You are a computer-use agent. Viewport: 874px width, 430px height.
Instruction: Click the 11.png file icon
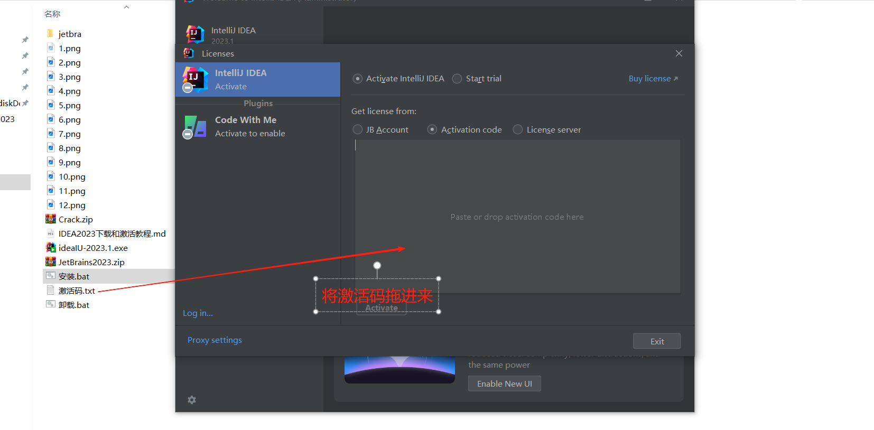(x=51, y=190)
